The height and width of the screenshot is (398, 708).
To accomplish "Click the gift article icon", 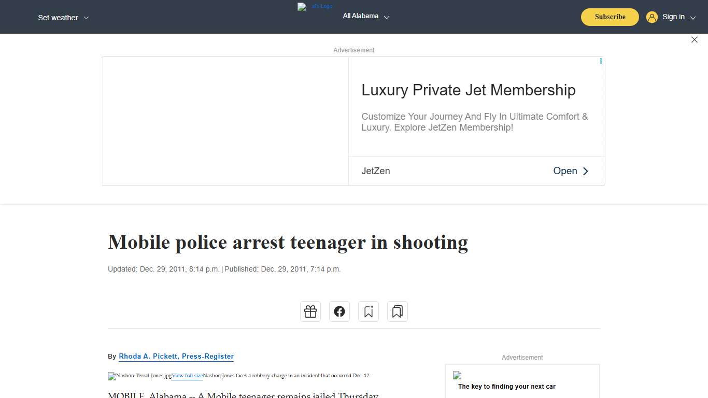I will coord(310,311).
